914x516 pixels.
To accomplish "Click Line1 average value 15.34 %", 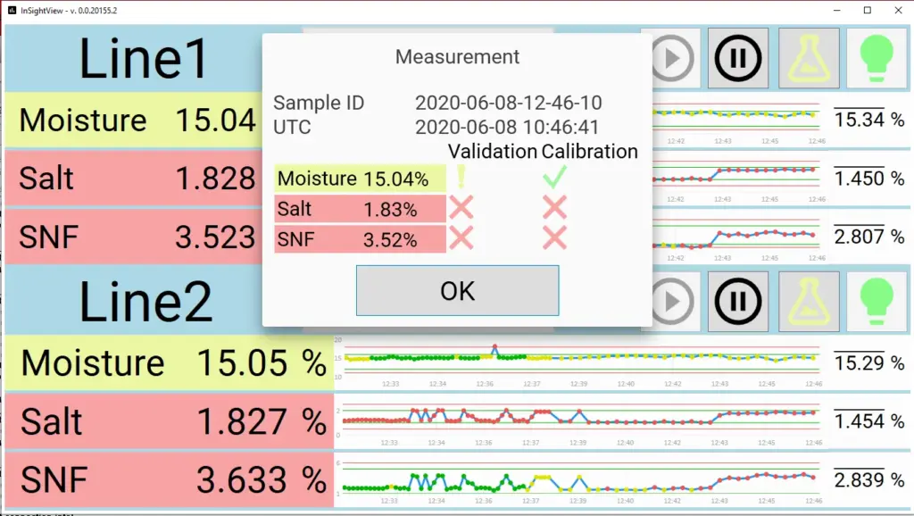I will (x=869, y=120).
